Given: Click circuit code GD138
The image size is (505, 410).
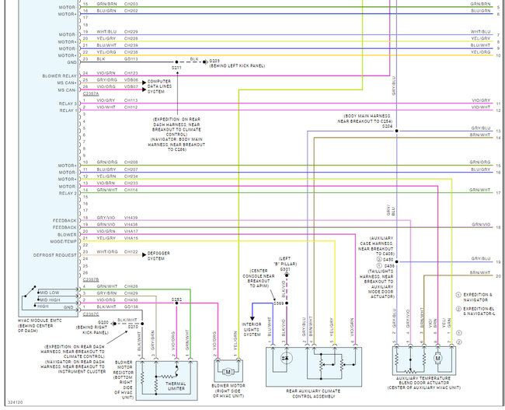Looking at the screenshot, I should tap(131, 307).
